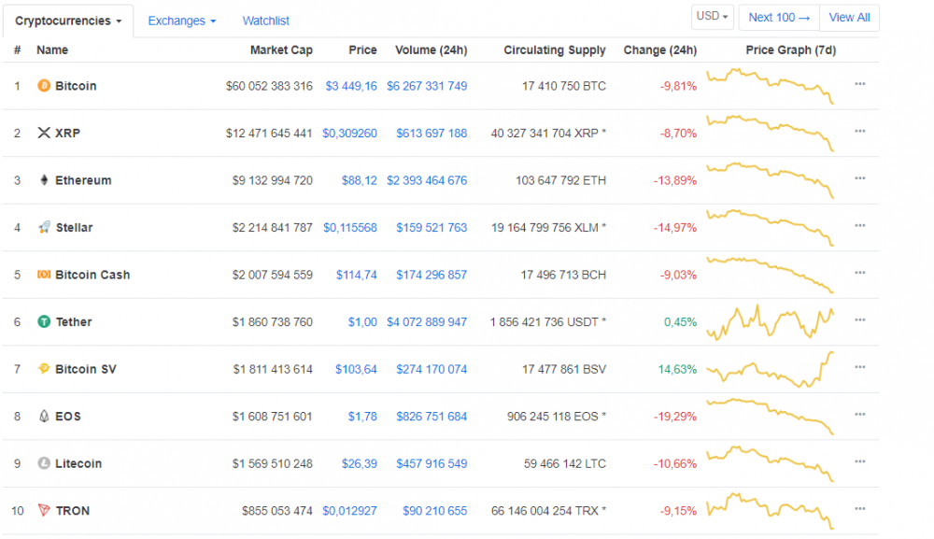
Task: Open the more options menu for Bitcoin Cash row
Action: pyautogui.click(x=859, y=273)
